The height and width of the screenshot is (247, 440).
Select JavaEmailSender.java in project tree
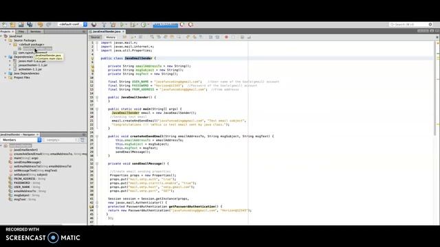point(37,49)
